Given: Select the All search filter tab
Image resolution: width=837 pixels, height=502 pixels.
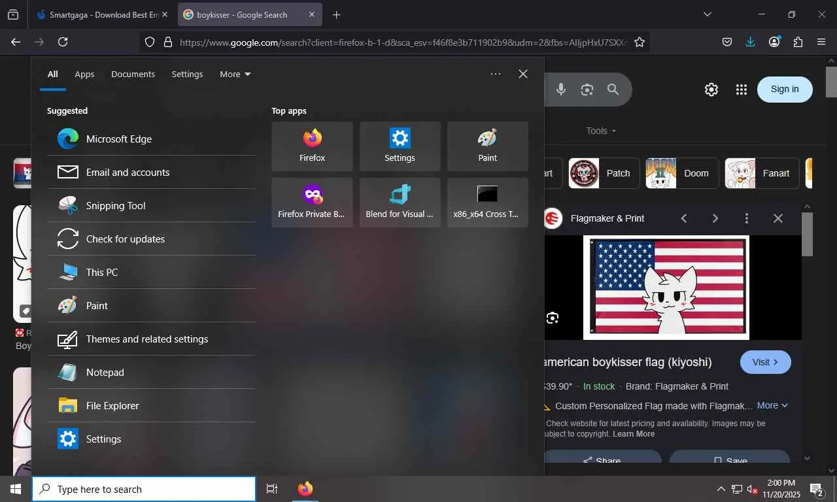Looking at the screenshot, I should (x=53, y=74).
